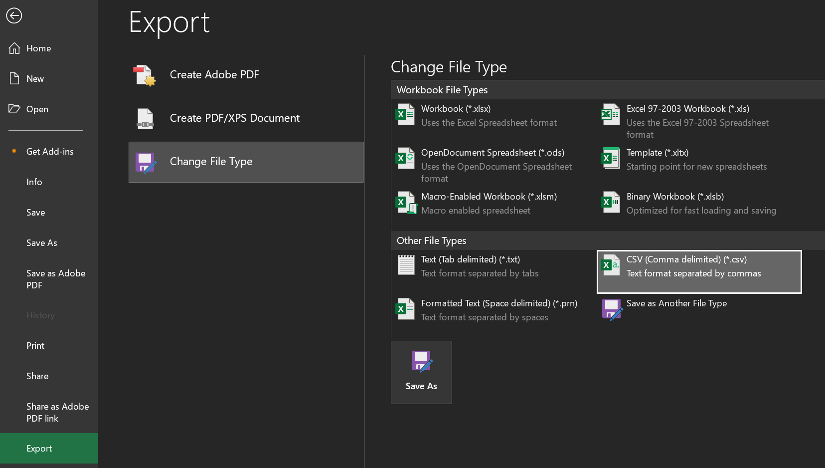
Task: Select Excel 97-2003 Workbook (*.xls) text
Action: tap(688, 109)
